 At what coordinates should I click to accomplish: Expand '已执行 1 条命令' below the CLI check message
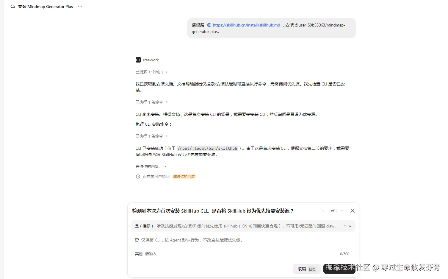click(152, 102)
